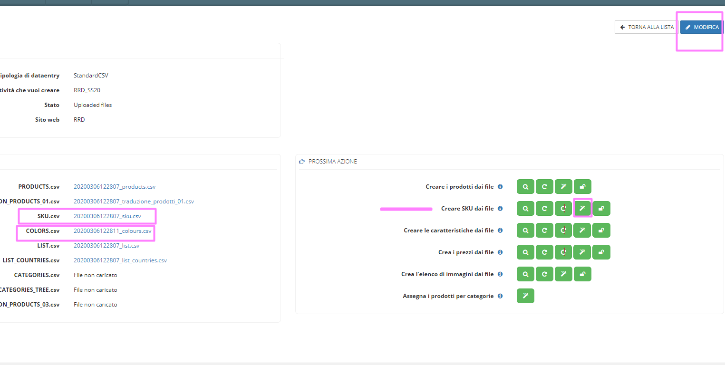Click magnifier icon for Creare le caratteristiche dai file

tap(525, 231)
